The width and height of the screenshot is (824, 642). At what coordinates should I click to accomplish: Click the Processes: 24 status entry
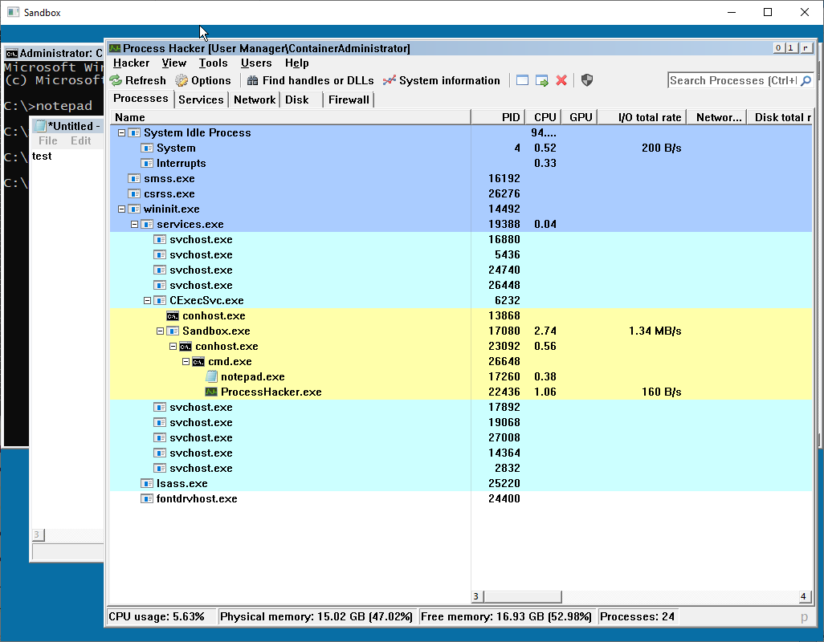click(638, 617)
